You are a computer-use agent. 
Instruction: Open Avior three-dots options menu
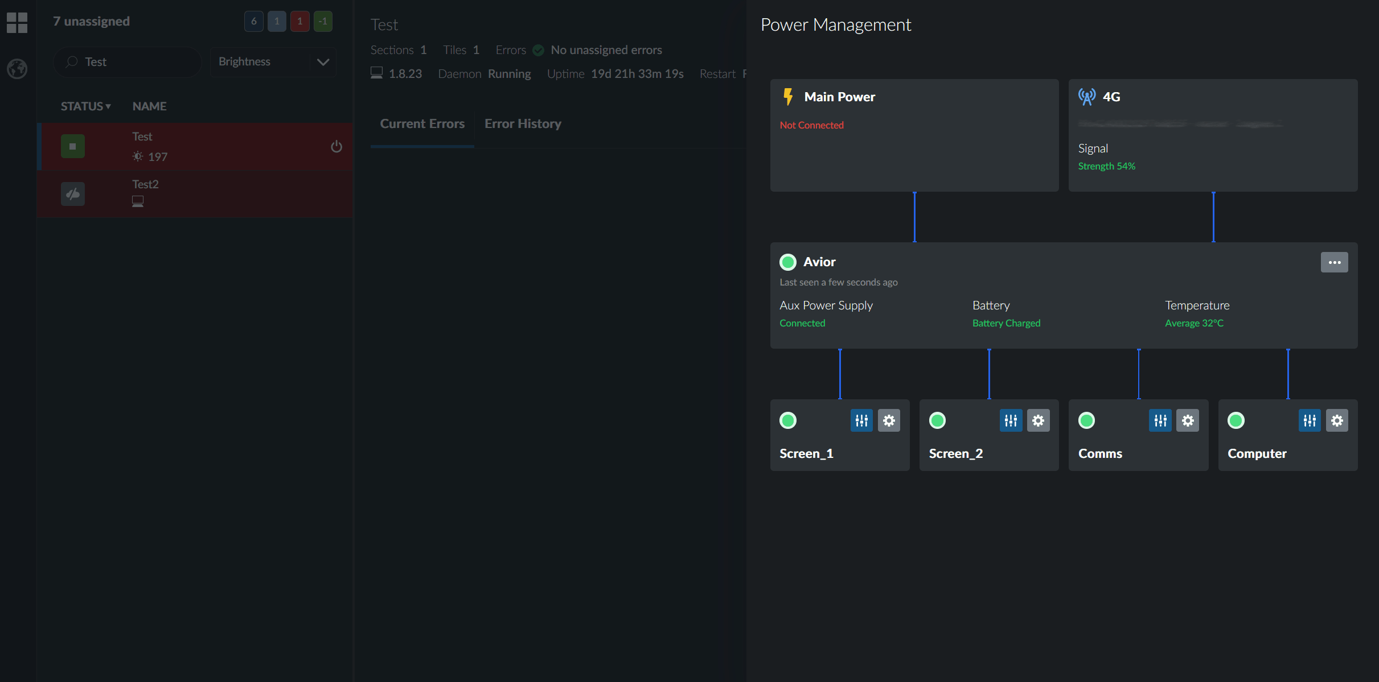1334,262
